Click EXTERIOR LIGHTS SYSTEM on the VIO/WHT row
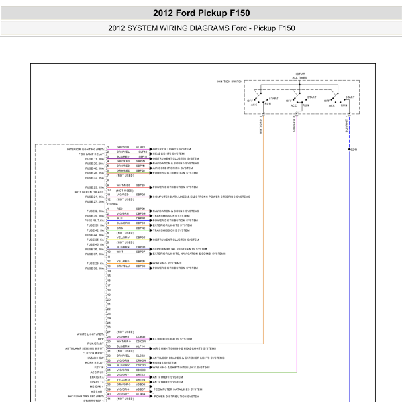This screenshot has height=402, width=402. (172, 339)
